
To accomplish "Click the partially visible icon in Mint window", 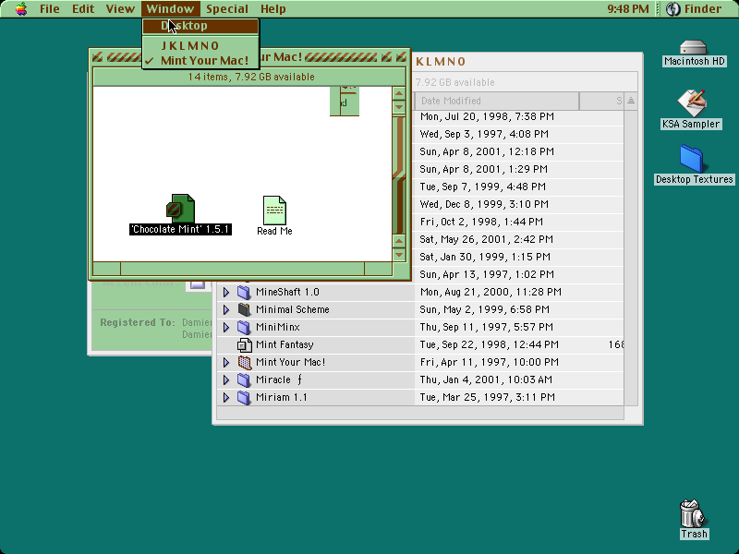I will point(344,101).
